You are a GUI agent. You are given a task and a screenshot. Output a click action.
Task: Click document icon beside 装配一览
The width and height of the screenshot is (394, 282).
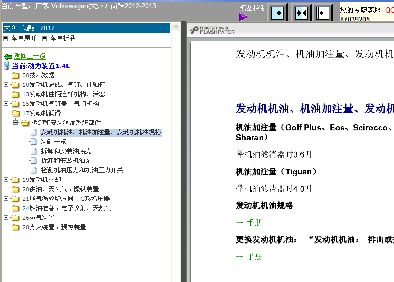click(33, 142)
